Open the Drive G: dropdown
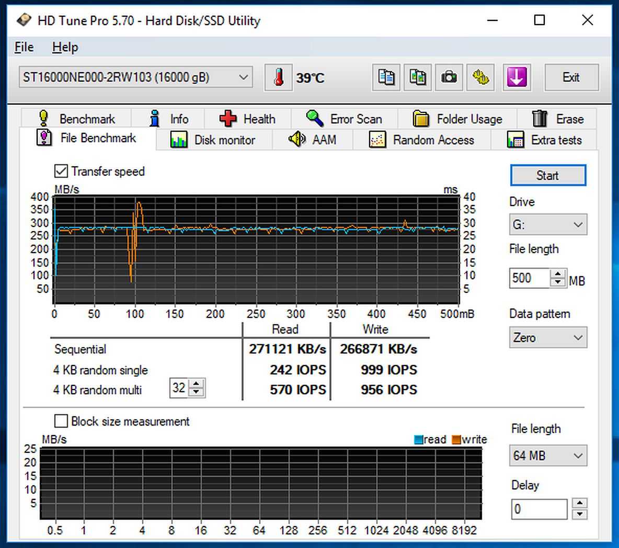The height and width of the screenshot is (548, 619). coord(547,225)
